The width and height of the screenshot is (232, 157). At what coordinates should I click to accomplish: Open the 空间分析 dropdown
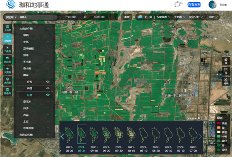[196, 17]
